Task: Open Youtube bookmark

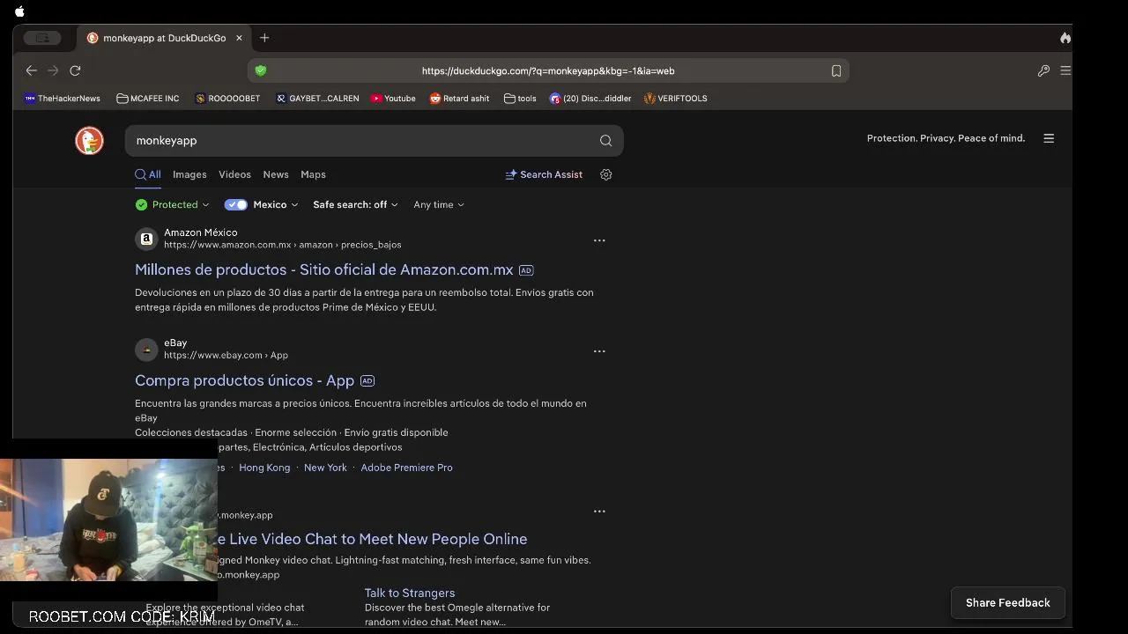Action: click(393, 99)
